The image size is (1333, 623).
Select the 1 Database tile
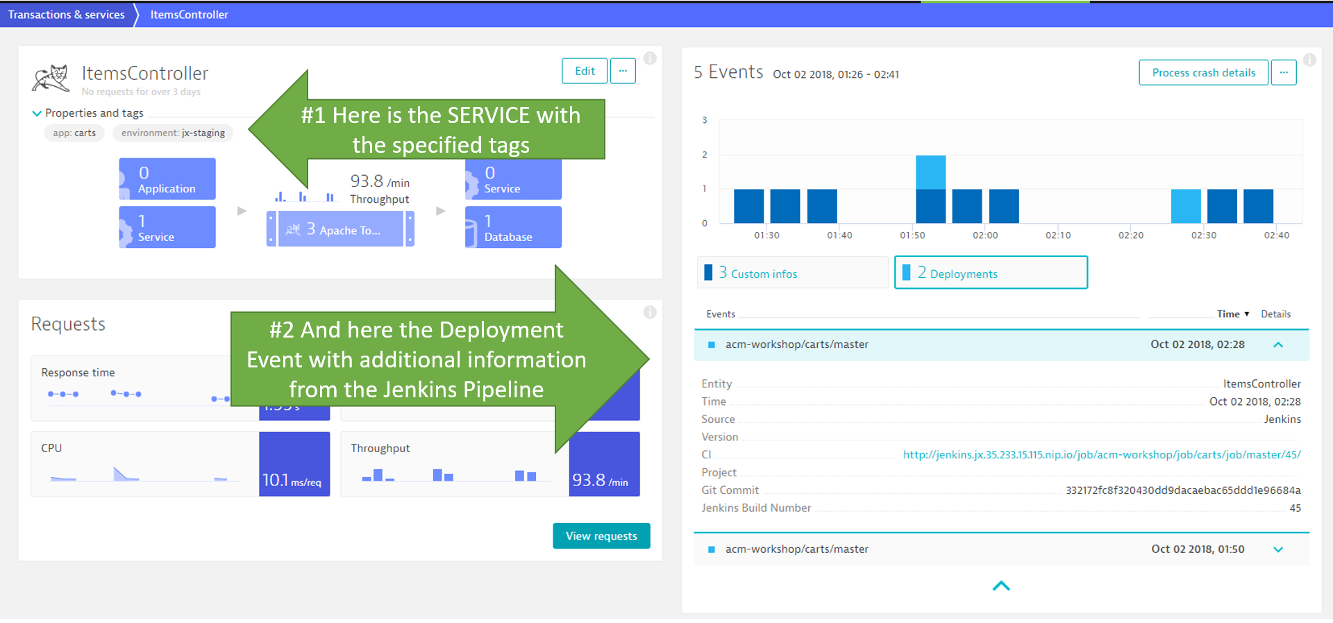pyautogui.click(x=513, y=228)
